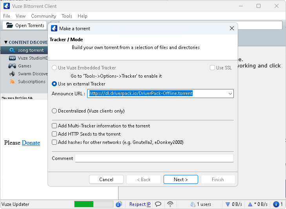Enable Add Multi-Tracker information to the torrent

[54, 126]
